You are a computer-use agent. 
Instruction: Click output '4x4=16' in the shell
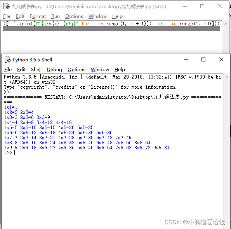coord(64,122)
